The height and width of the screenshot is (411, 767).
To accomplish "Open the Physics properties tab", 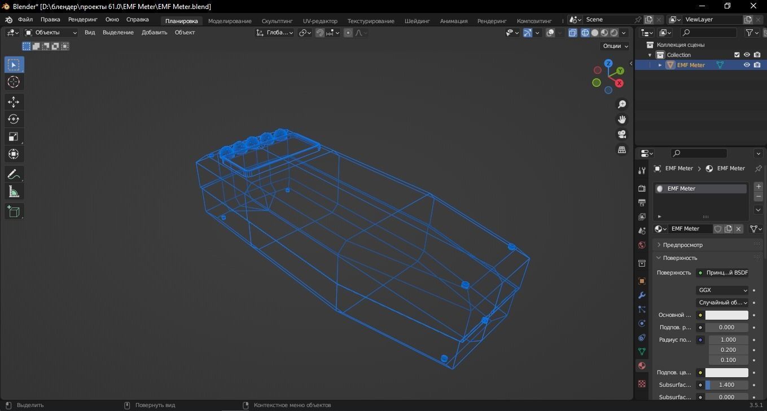I will click(642, 324).
